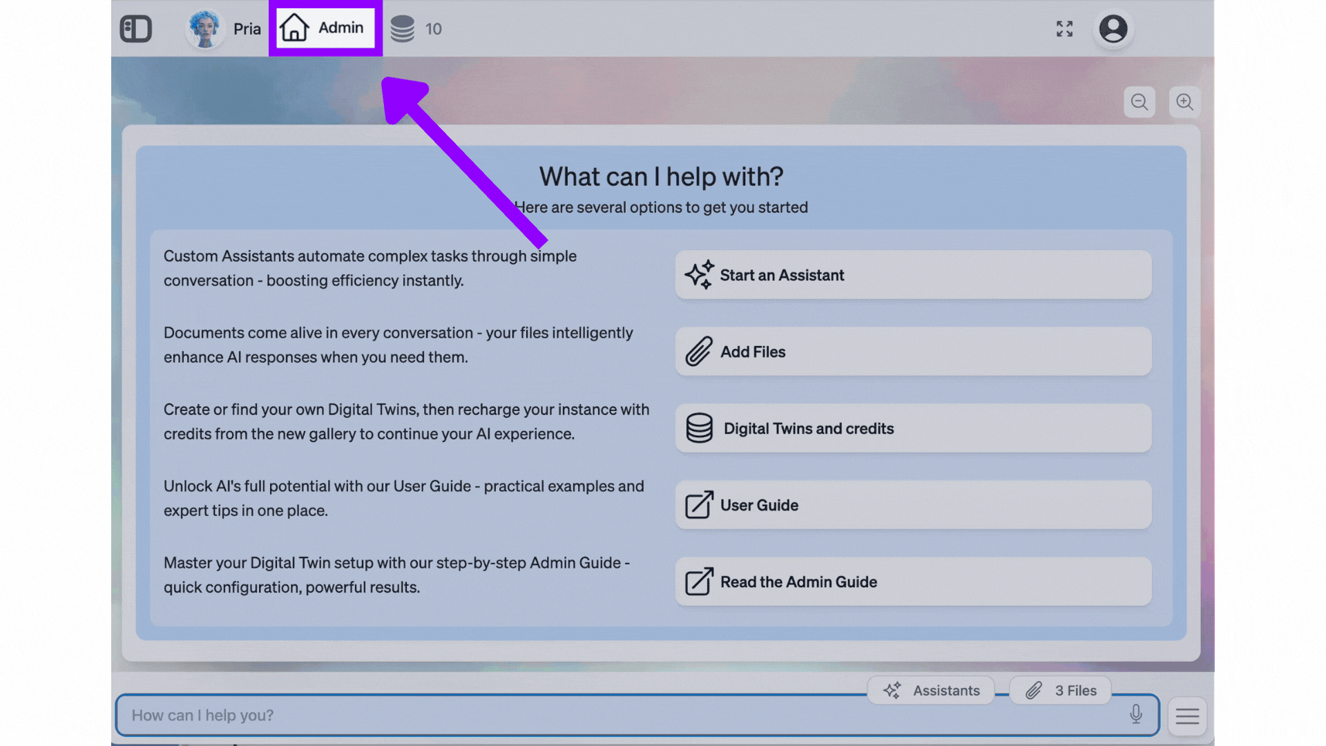
Task: Open the paperclip attachment icon on Add Files
Action: [698, 352]
